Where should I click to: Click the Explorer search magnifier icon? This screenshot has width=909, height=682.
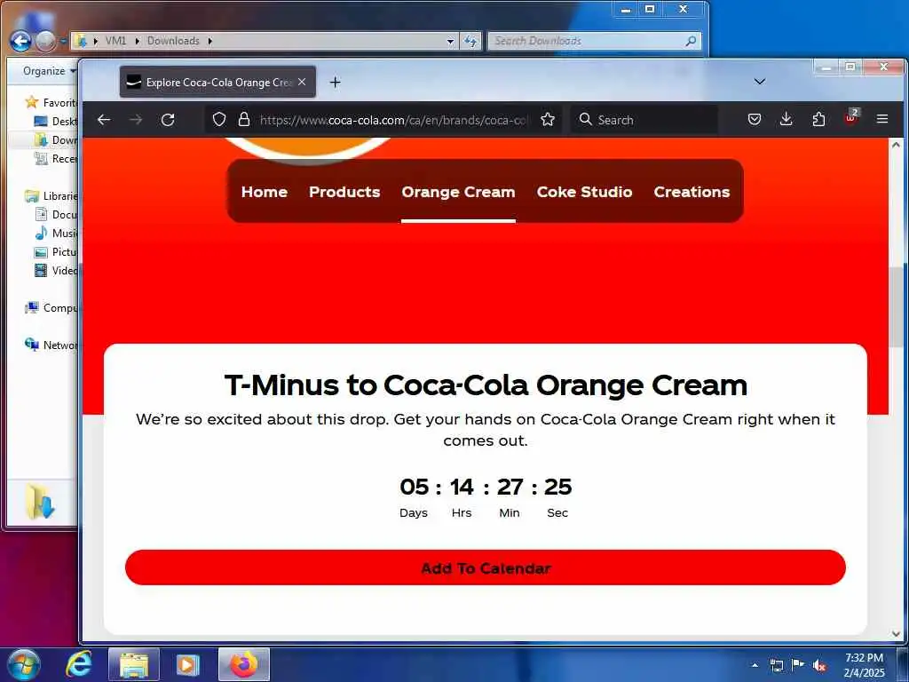tap(691, 41)
